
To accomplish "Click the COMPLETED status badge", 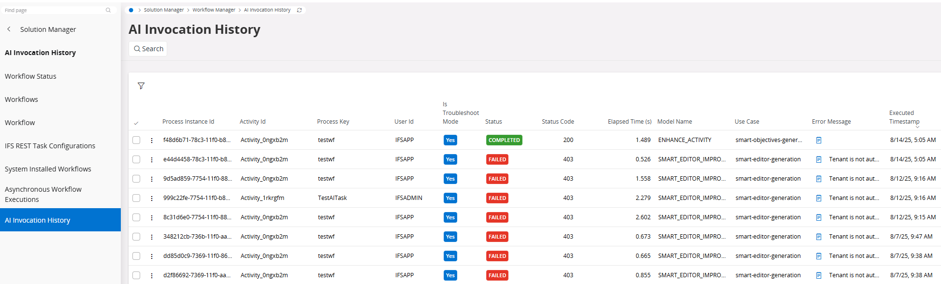I will tap(504, 140).
